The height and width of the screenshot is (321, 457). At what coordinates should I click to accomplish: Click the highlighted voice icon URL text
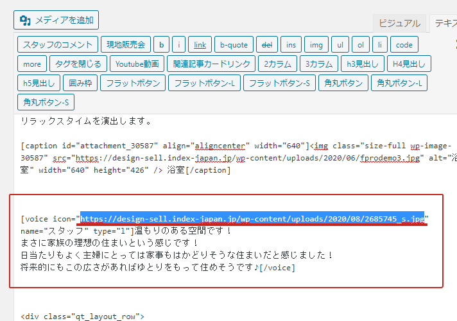pos(252,219)
